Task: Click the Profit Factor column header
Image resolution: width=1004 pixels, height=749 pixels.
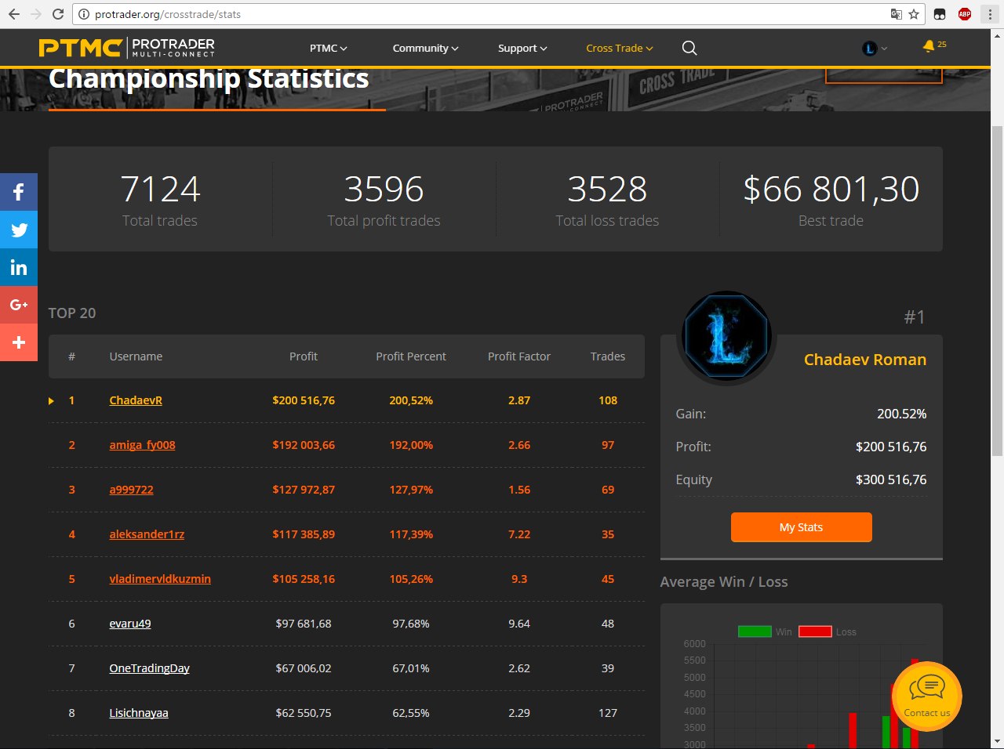Action: coord(519,356)
